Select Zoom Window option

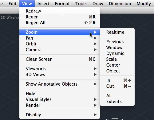(117, 48)
